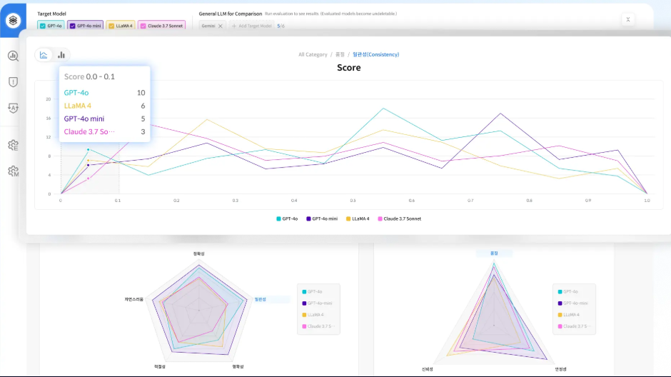671x377 pixels.
Task: Switch to bar chart view
Action: click(61, 54)
